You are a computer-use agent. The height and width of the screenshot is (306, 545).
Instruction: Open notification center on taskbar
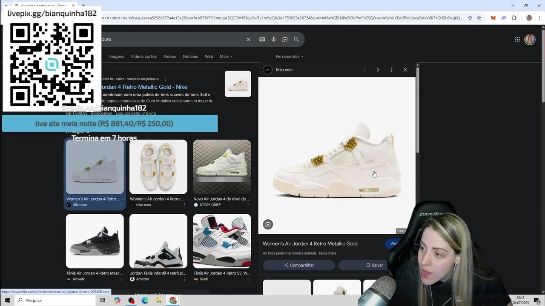click(x=537, y=300)
